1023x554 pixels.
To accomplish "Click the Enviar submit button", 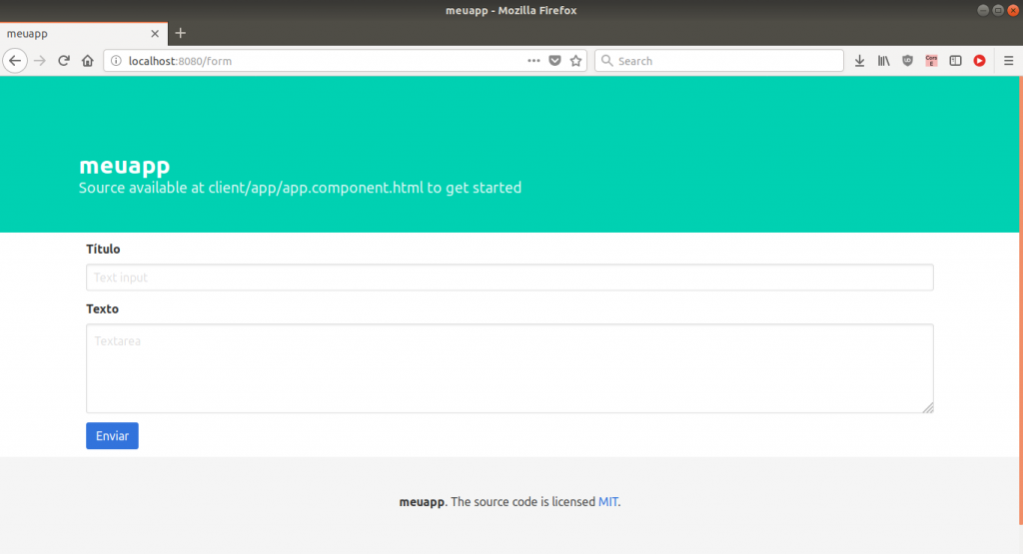I will point(112,436).
